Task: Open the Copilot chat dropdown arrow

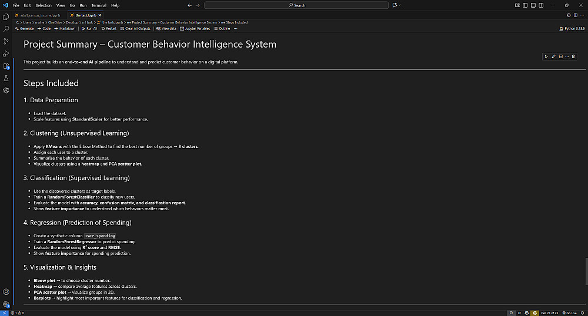Action: click(x=400, y=5)
